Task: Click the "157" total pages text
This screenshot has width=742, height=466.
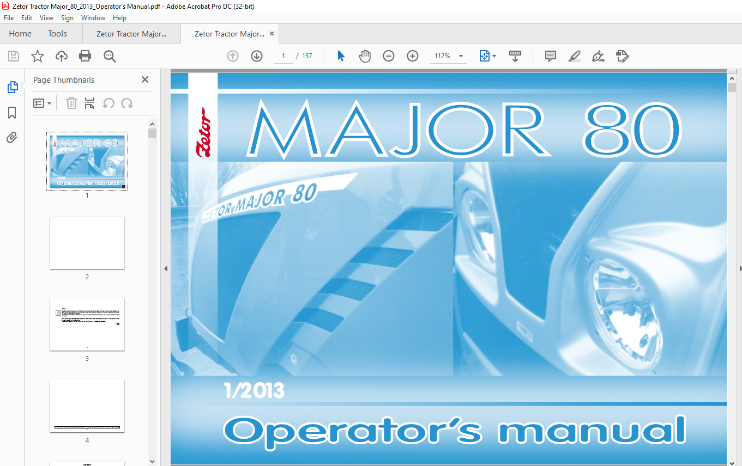Action: click(x=307, y=56)
